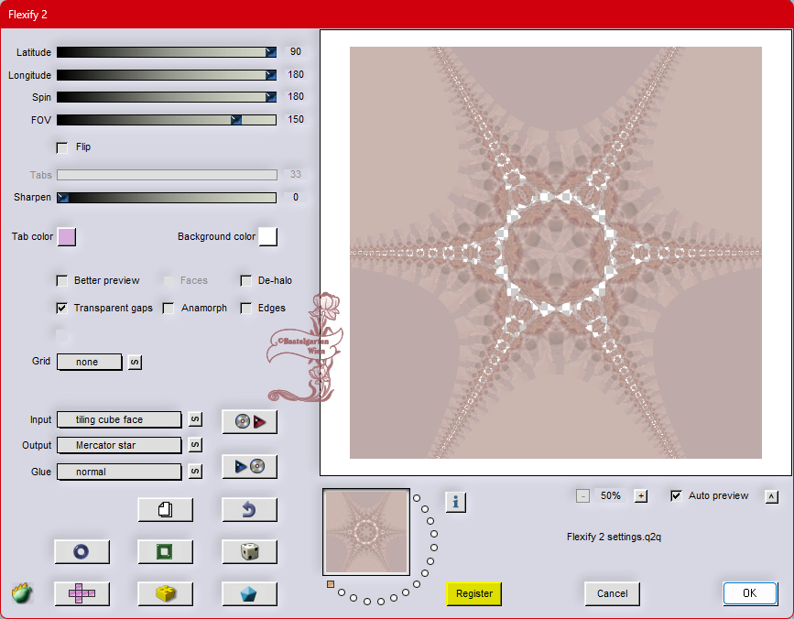Pick the Tab color swatch
794x619 pixels.
point(66,237)
